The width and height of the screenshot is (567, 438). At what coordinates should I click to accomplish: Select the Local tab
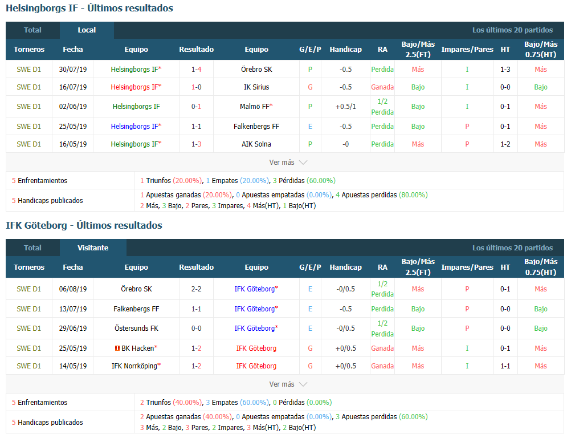[87, 30]
